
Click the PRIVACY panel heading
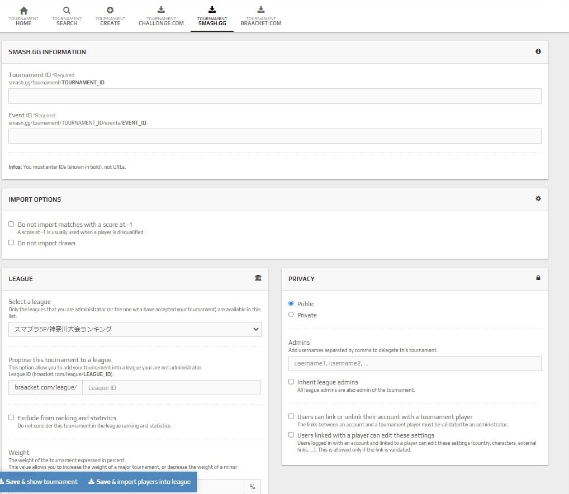(301, 279)
